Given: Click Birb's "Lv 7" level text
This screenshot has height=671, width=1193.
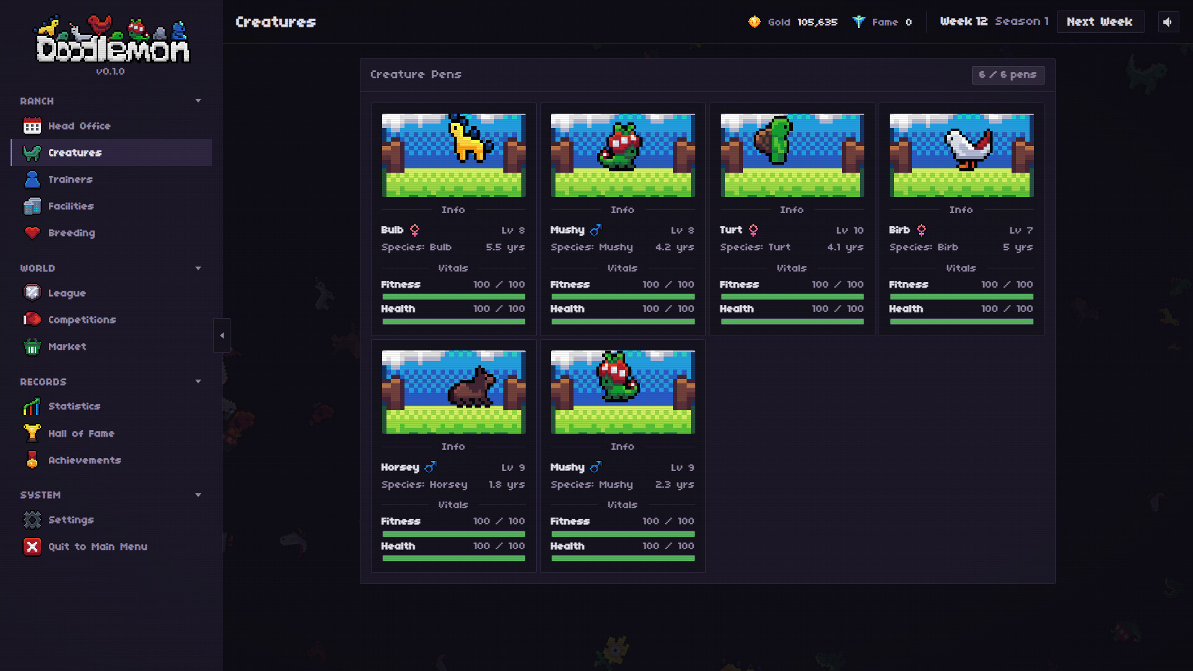Looking at the screenshot, I should [1021, 230].
